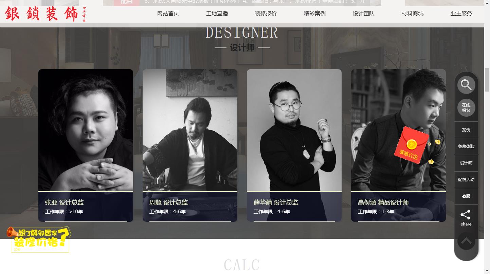The width and height of the screenshot is (490, 274).
Task: Select 装修报价 in the top navigation
Action: click(266, 14)
